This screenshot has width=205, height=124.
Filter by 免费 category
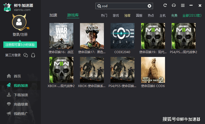tap(174, 15)
